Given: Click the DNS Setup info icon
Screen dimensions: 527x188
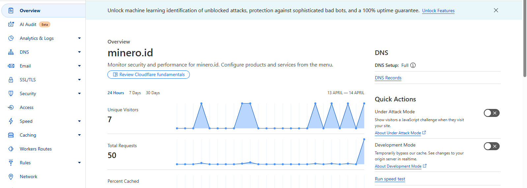Looking at the screenshot, I should point(413,65).
